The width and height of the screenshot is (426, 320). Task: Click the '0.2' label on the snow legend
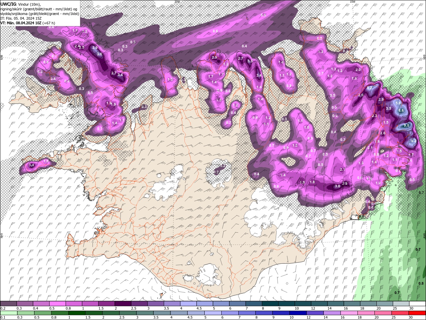[x=3, y=308]
